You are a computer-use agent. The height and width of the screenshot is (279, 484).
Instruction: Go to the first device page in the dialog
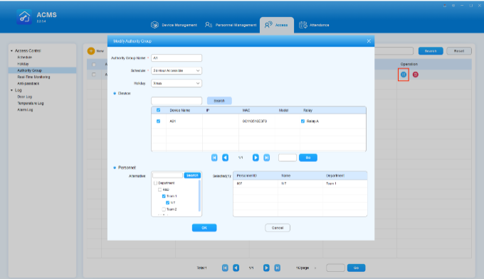[214, 158]
